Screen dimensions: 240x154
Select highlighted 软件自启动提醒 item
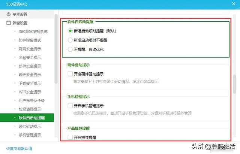(27, 118)
